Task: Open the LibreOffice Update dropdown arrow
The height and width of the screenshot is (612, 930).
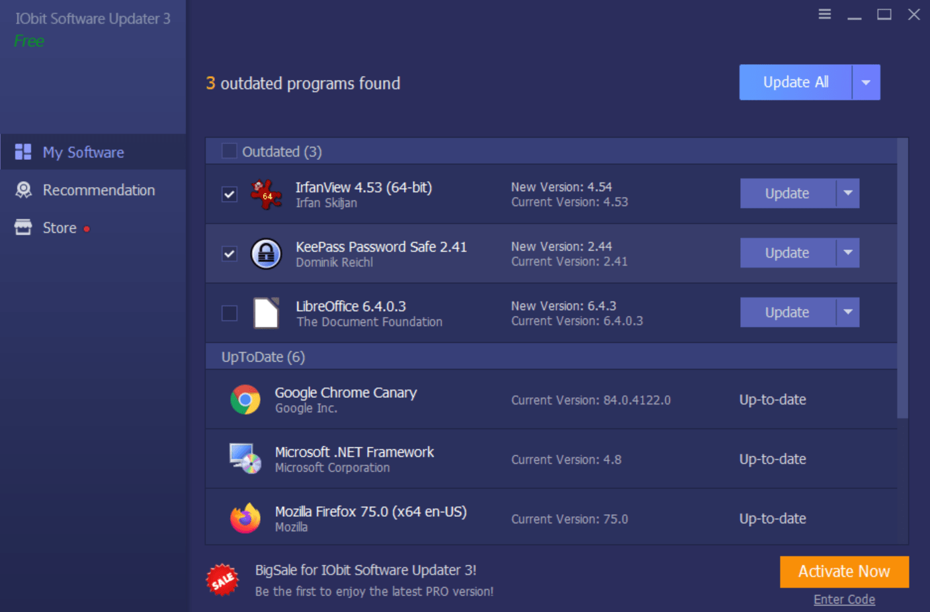Action: tap(847, 313)
